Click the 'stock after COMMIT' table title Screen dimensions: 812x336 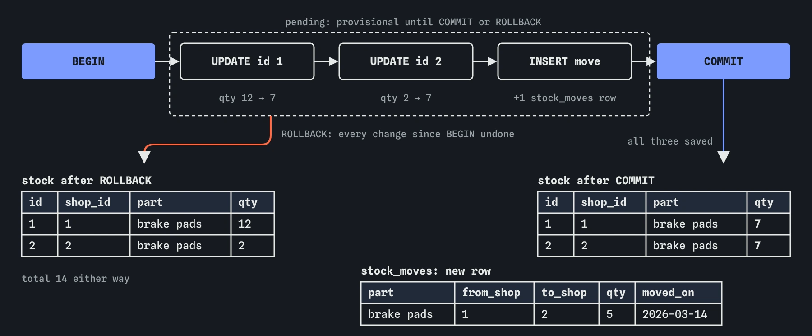(x=596, y=181)
